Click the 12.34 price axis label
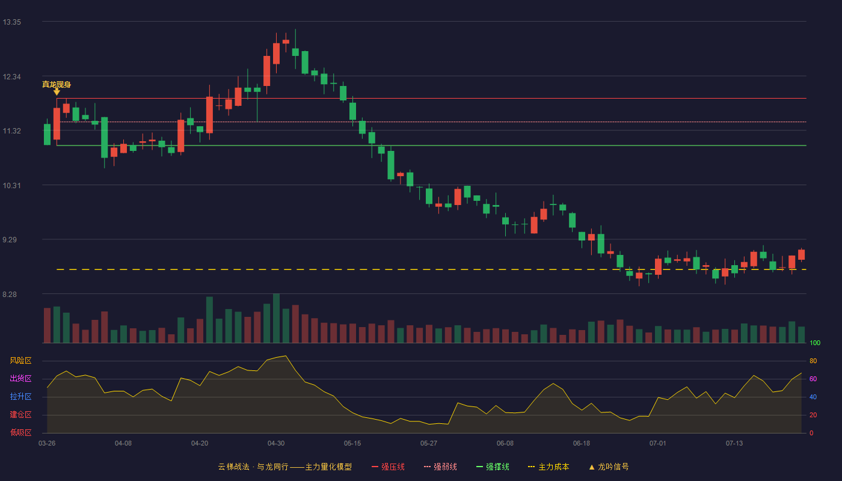This screenshot has height=481, width=842. click(x=12, y=77)
